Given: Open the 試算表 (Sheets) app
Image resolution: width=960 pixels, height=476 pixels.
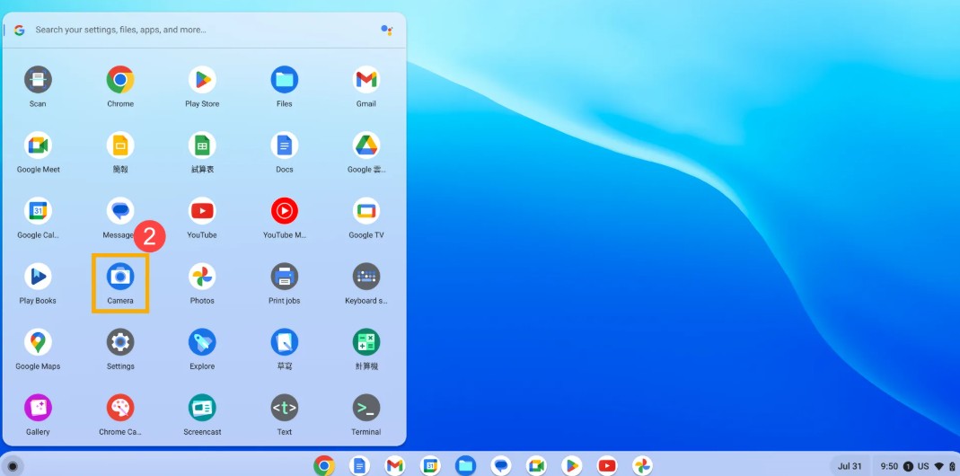Looking at the screenshot, I should click(202, 145).
